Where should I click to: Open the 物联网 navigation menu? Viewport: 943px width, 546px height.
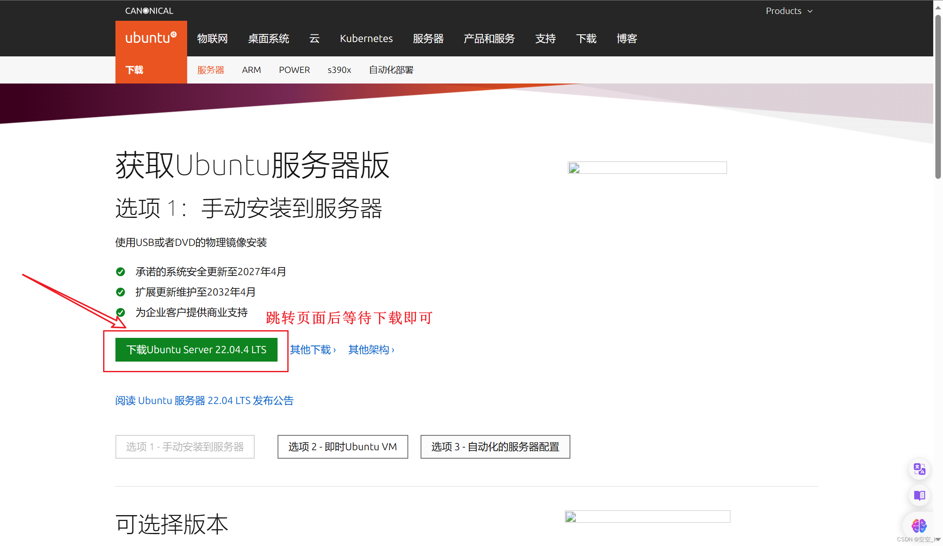pos(212,39)
